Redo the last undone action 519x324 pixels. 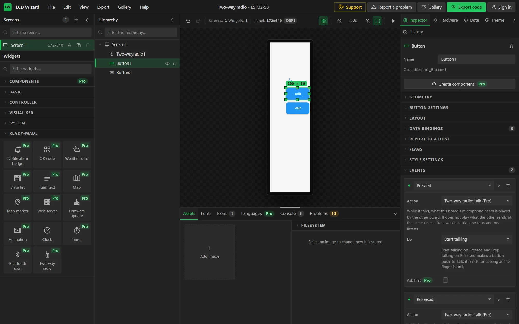198,21
